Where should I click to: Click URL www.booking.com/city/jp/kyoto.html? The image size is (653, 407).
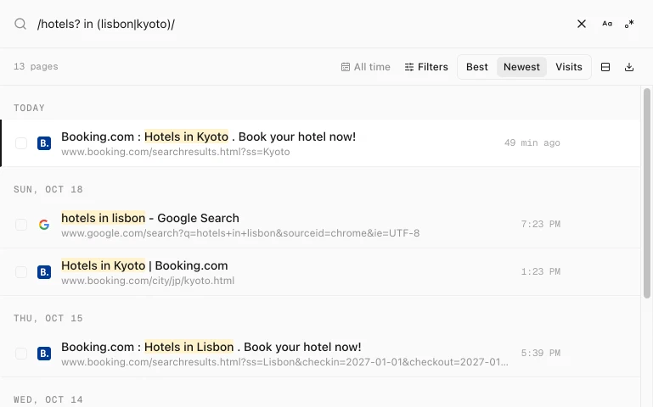click(148, 281)
